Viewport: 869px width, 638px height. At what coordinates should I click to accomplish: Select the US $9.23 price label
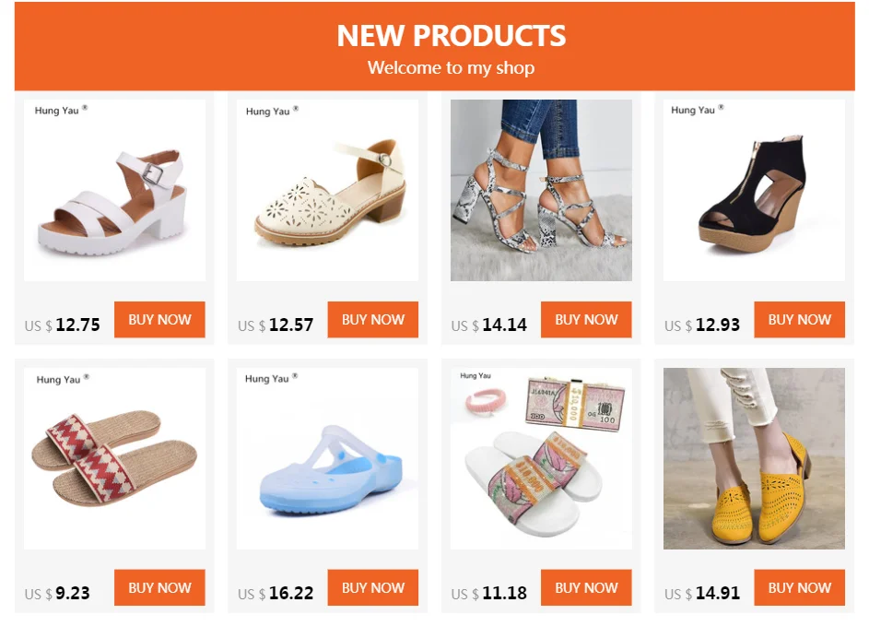point(57,593)
